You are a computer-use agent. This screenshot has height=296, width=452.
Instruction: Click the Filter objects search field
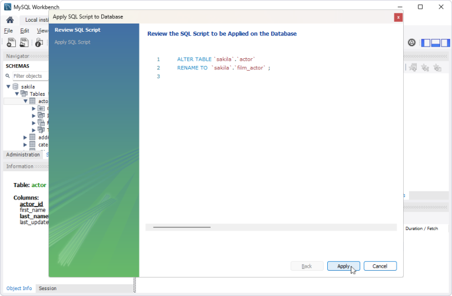28,76
